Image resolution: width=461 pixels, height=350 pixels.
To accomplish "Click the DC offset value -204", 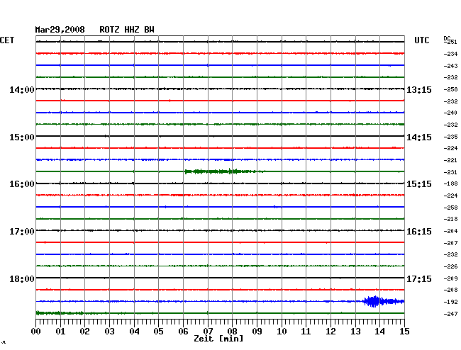I will point(450,232).
